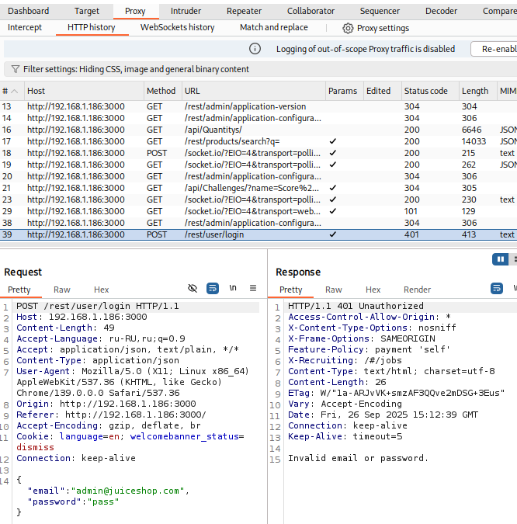Switch to side-by-side layout icon
Viewport: 517px width, 524px height.
pyautogui.click(x=501, y=259)
